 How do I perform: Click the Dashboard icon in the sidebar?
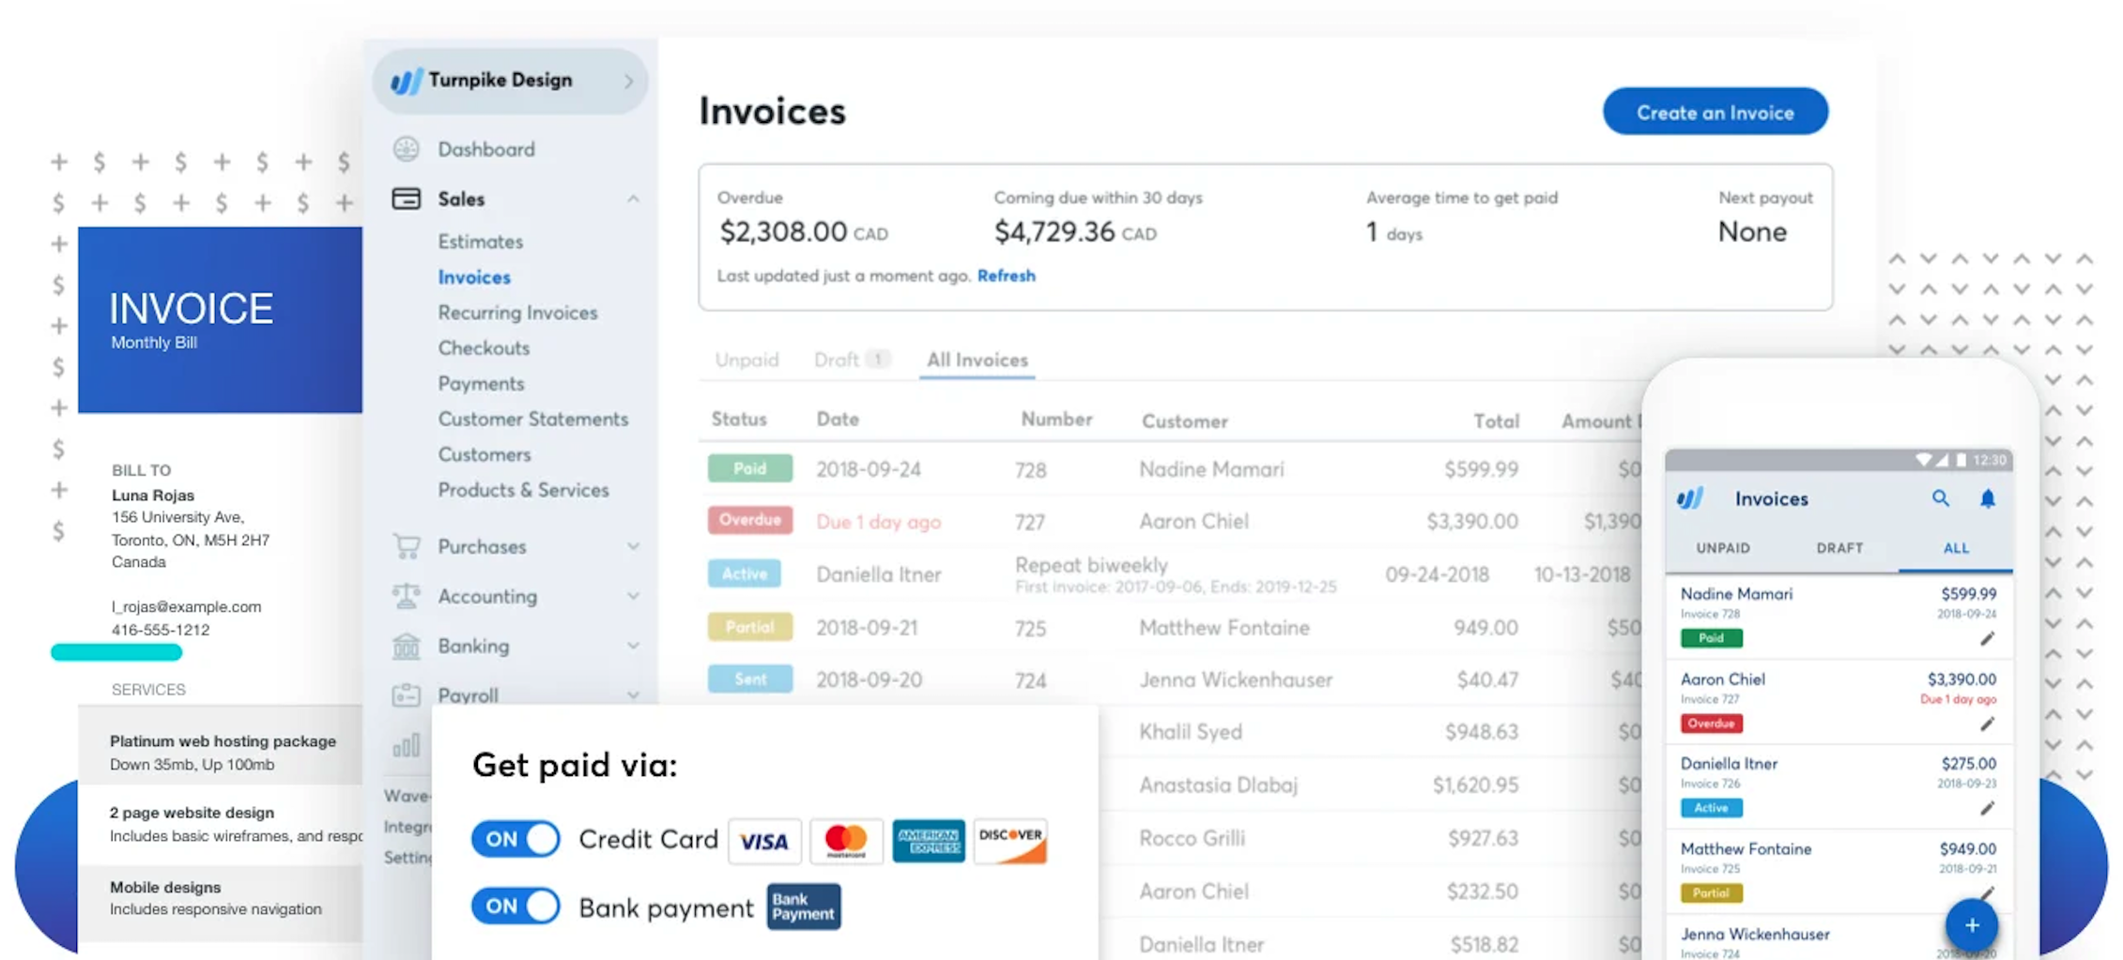pyautogui.click(x=407, y=149)
